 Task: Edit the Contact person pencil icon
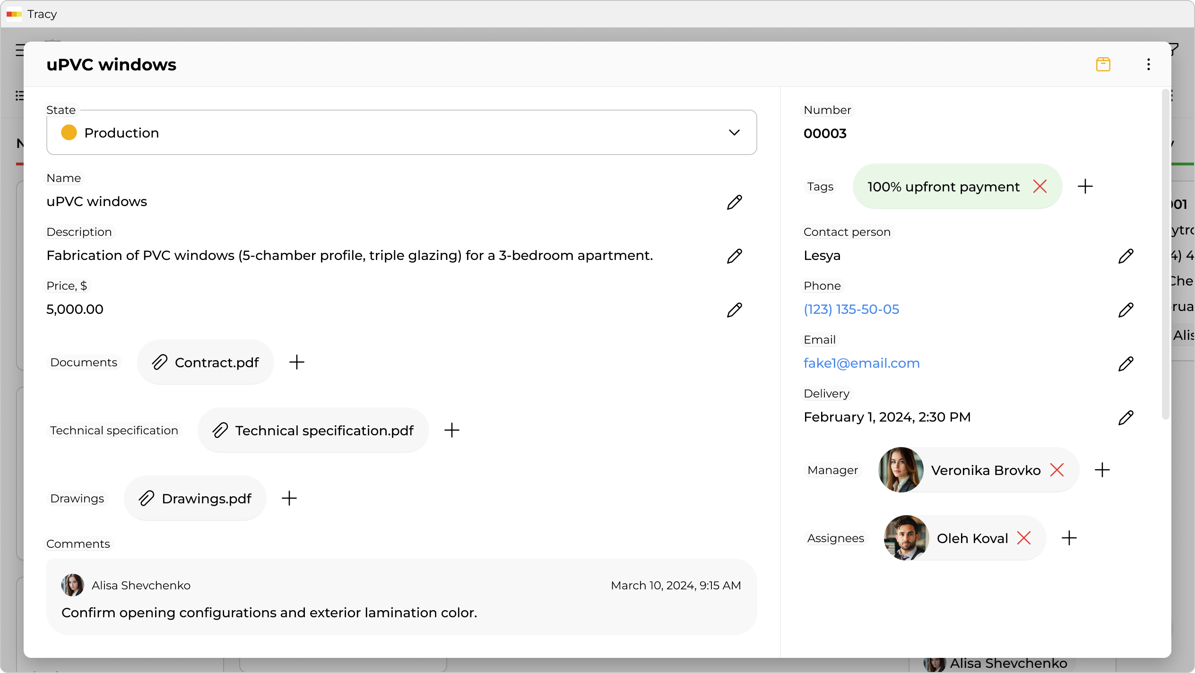[x=1126, y=256]
